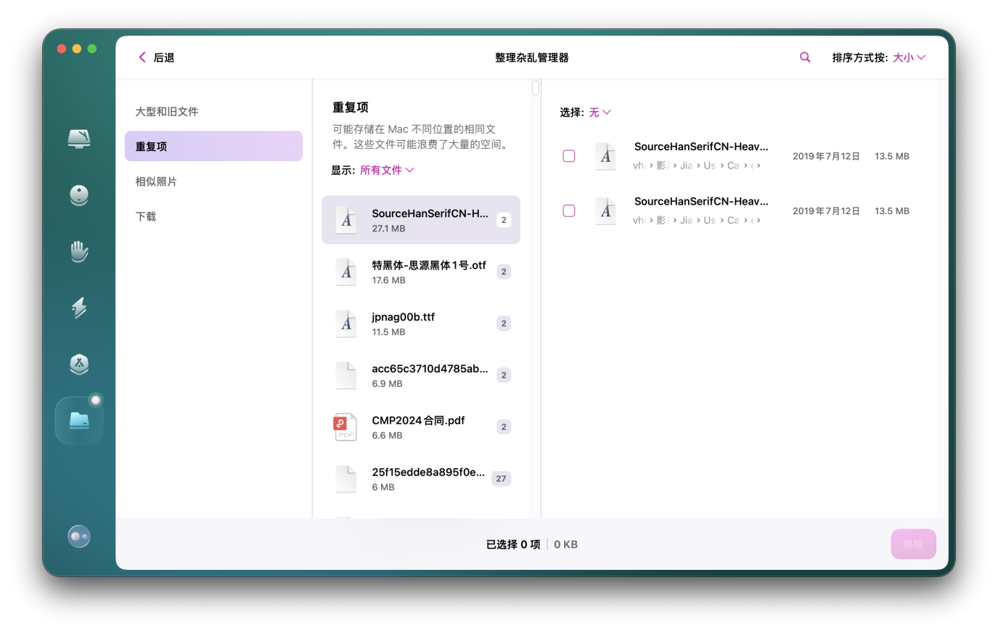Open the Performance lightning icon in sidebar
Screen dimensions: 998x633
(79, 307)
